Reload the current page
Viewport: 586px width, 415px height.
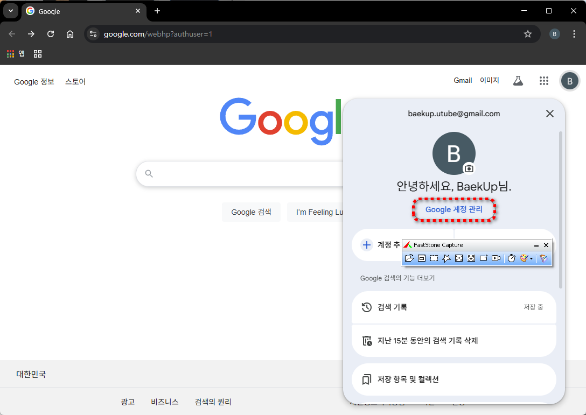(51, 34)
